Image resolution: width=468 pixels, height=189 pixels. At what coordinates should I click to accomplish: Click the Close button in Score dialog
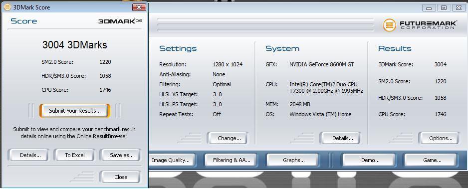click(x=121, y=177)
